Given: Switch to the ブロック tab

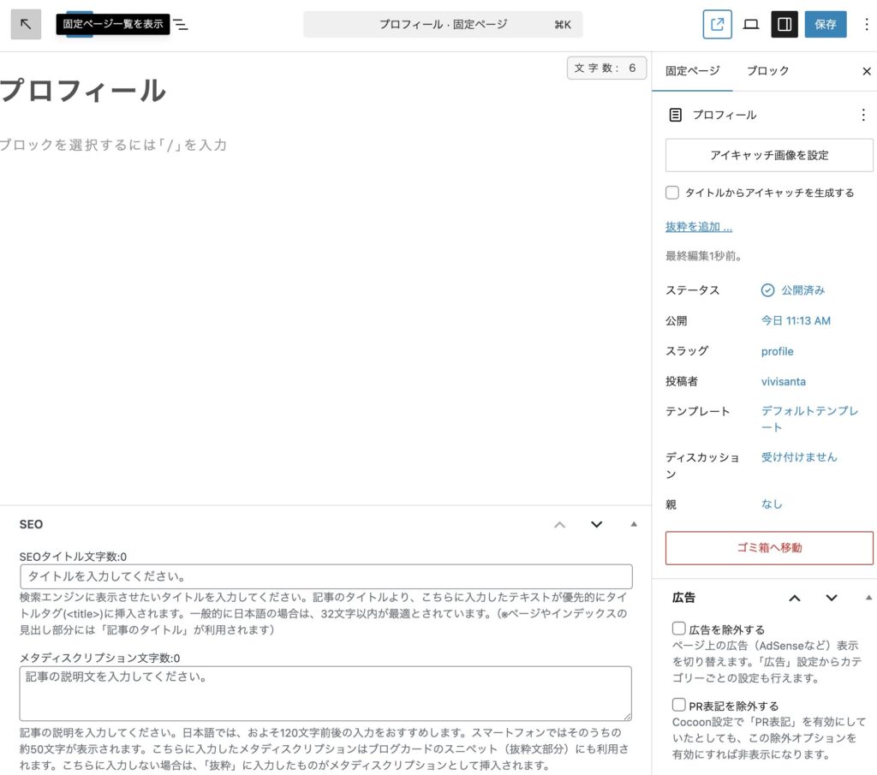Looking at the screenshot, I should click(767, 71).
